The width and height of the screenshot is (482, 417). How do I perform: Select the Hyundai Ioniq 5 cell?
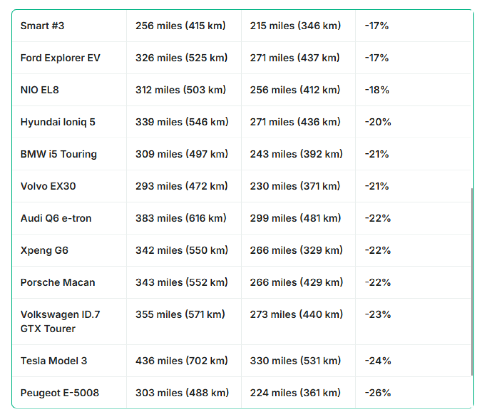point(58,122)
